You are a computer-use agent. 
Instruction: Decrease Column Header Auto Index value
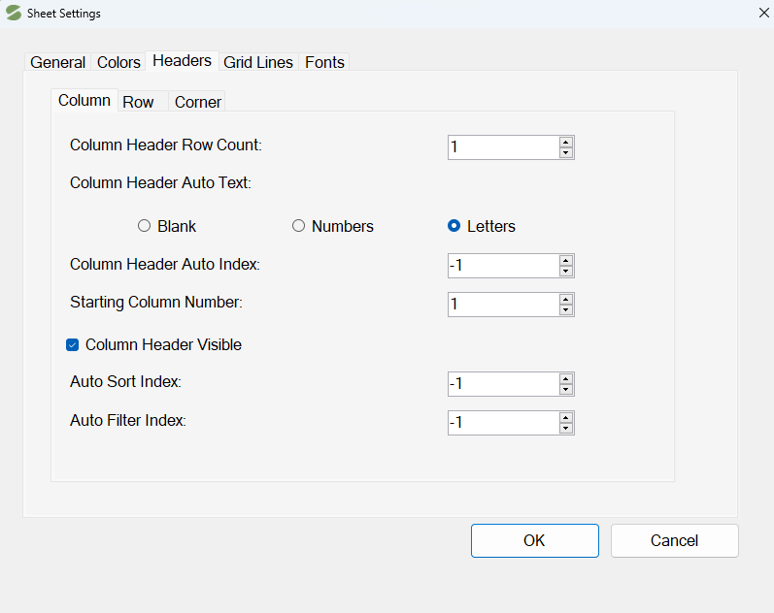566,272
